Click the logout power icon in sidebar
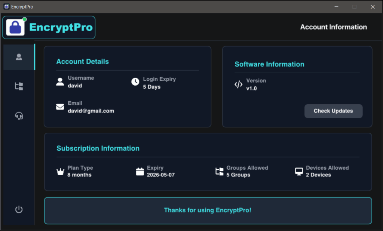Image resolution: width=383 pixels, height=231 pixels. click(x=18, y=209)
